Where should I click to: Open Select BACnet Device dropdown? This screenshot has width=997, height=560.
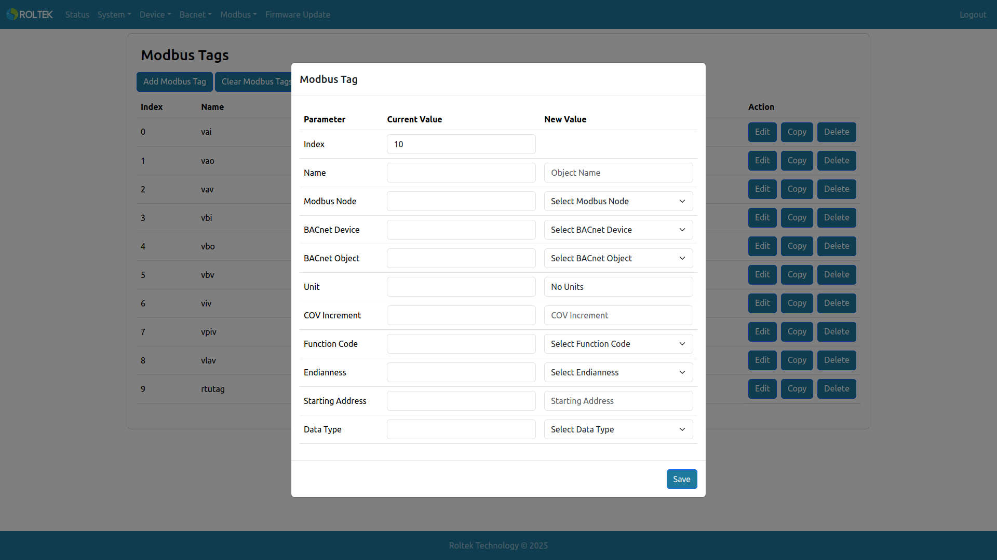tap(618, 230)
